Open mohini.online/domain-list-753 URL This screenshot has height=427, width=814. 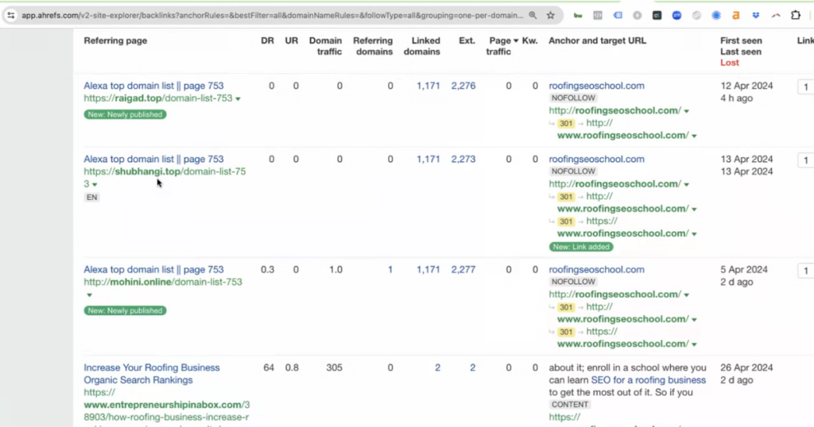[163, 282]
